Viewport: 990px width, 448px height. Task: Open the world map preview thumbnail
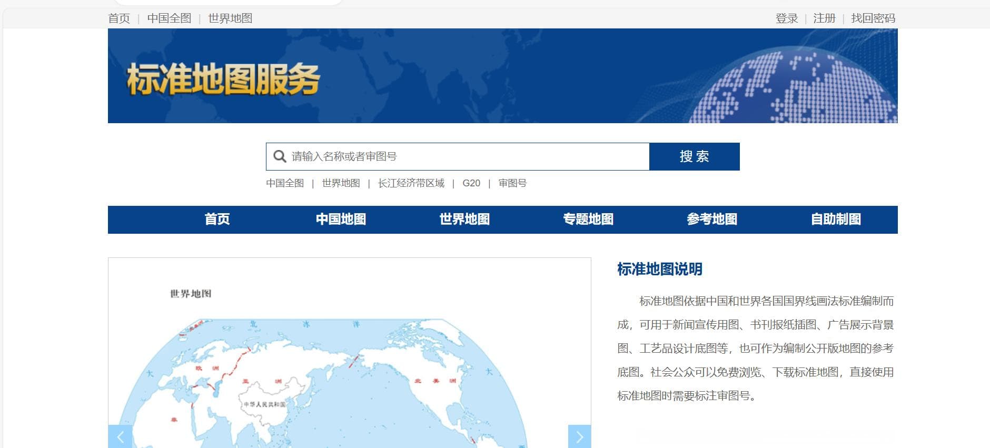click(350, 353)
